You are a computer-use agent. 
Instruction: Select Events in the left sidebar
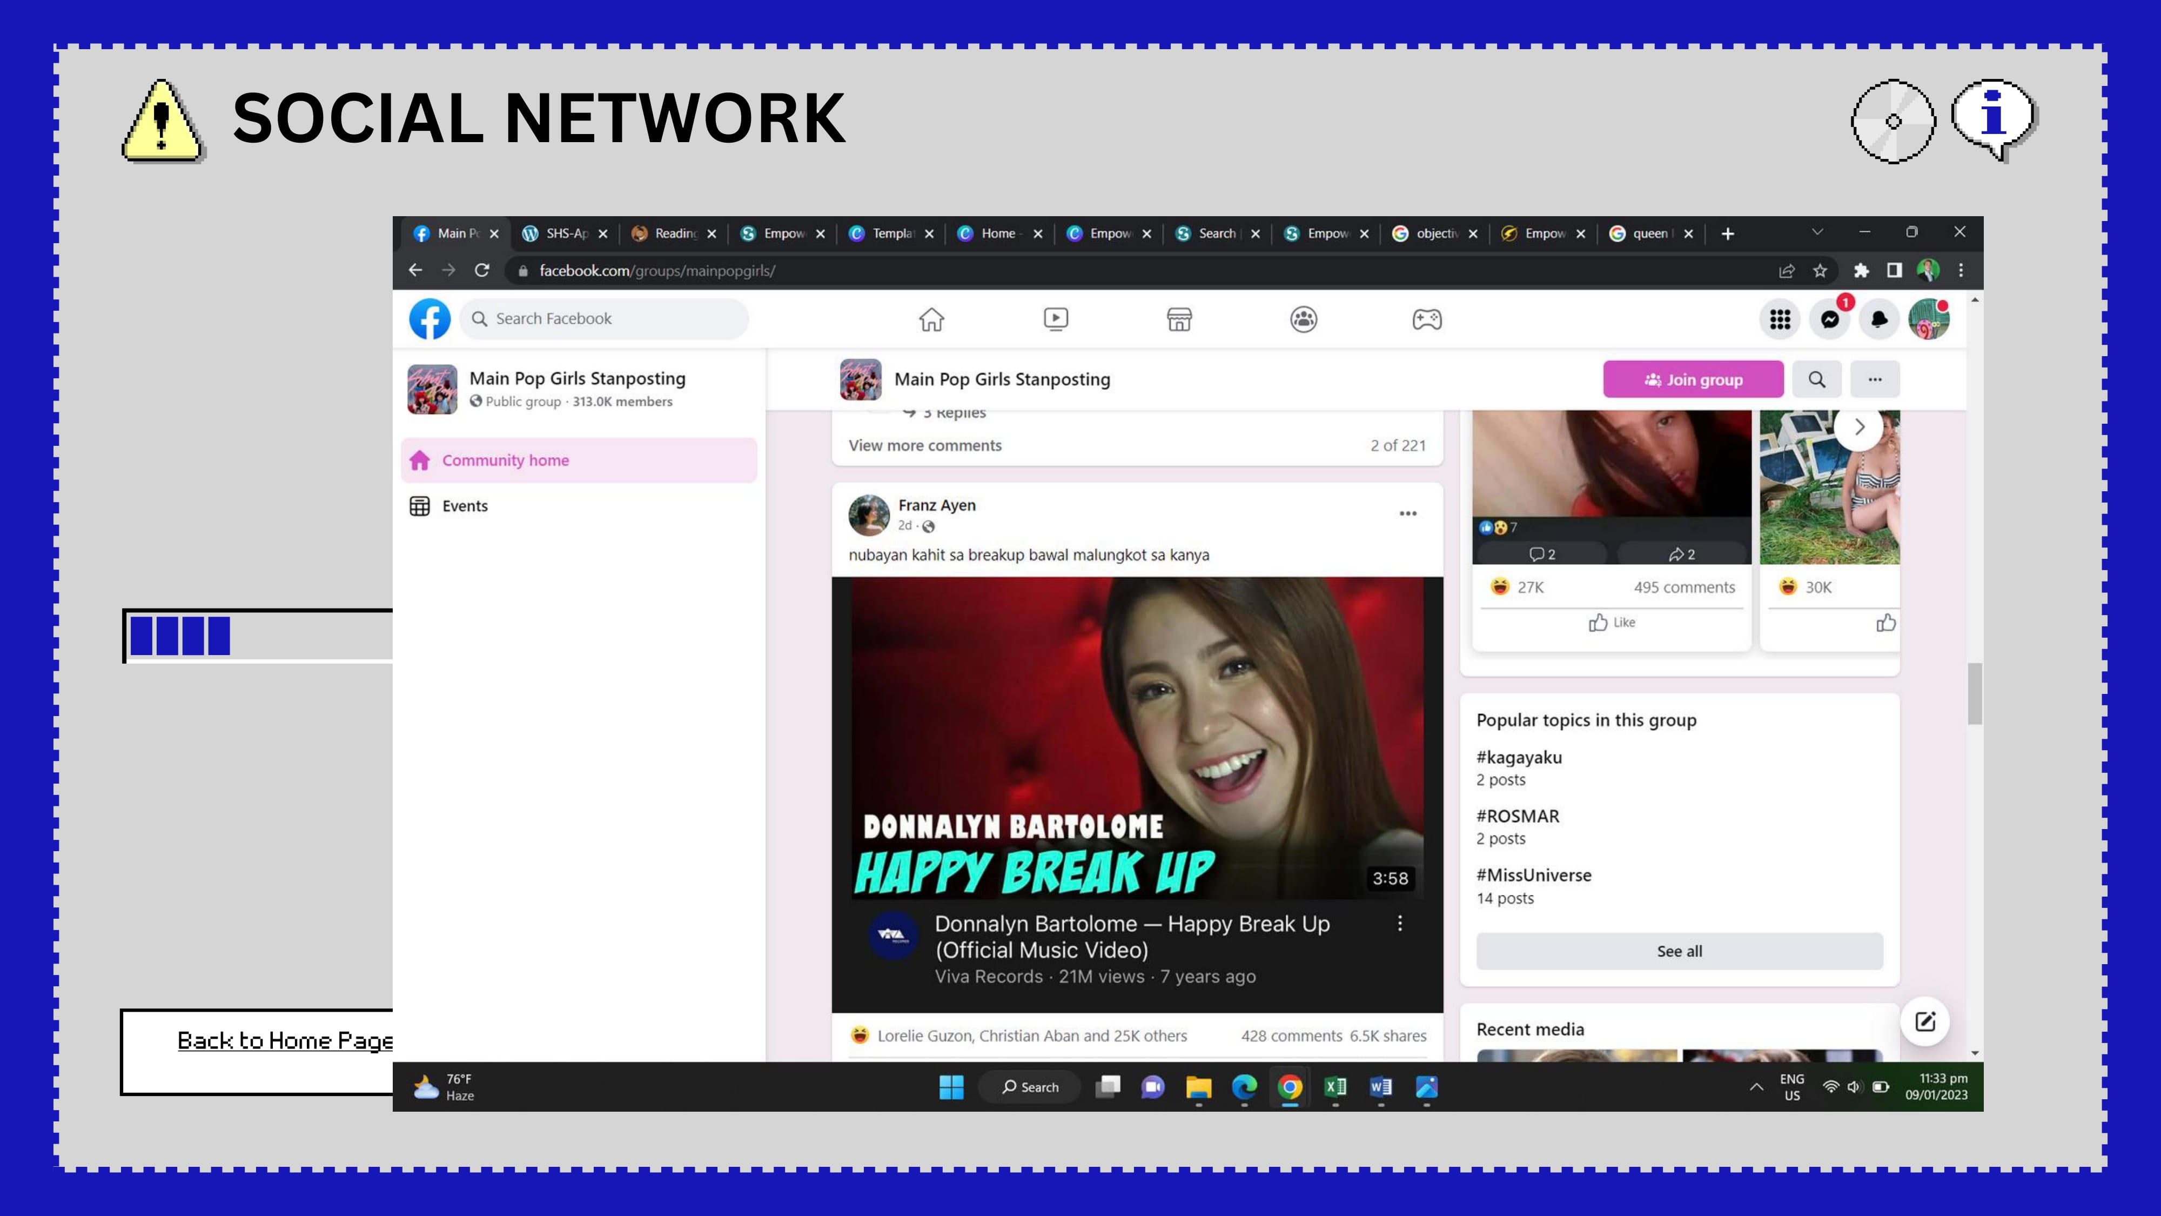pos(465,506)
